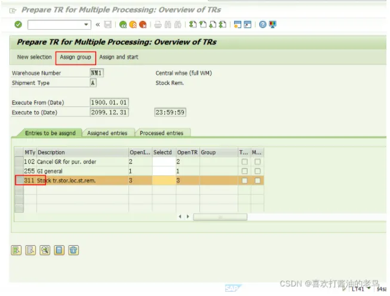Click the Create New Session icon
This screenshot has height=296, width=390.
click(x=238, y=25)
